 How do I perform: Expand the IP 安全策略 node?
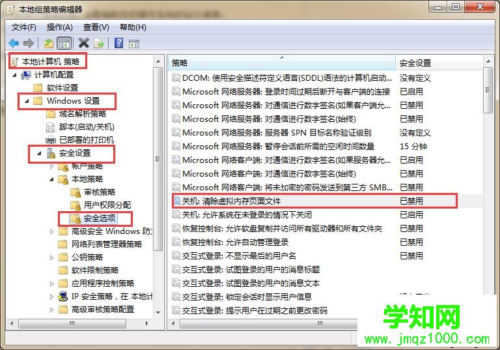52,297
